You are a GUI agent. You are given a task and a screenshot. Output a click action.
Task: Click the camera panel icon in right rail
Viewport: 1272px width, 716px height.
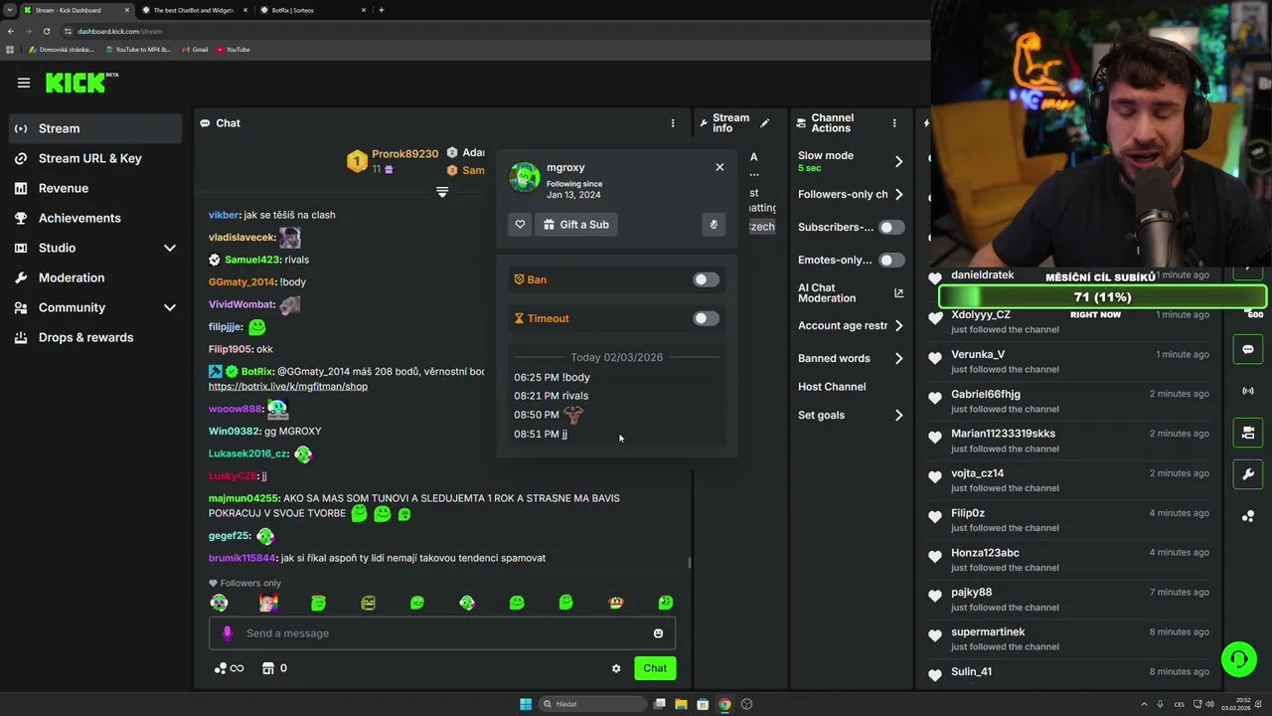click(1248, 433)
